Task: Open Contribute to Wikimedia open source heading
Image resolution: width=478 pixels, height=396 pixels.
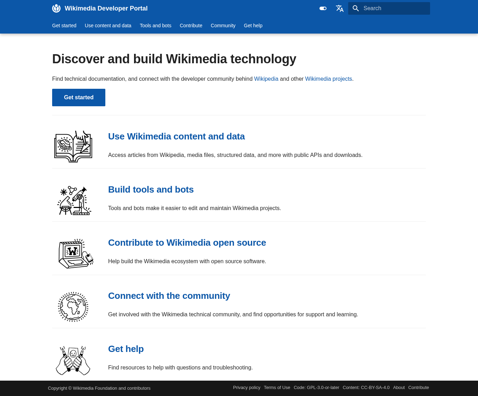Action: (187, 243)
